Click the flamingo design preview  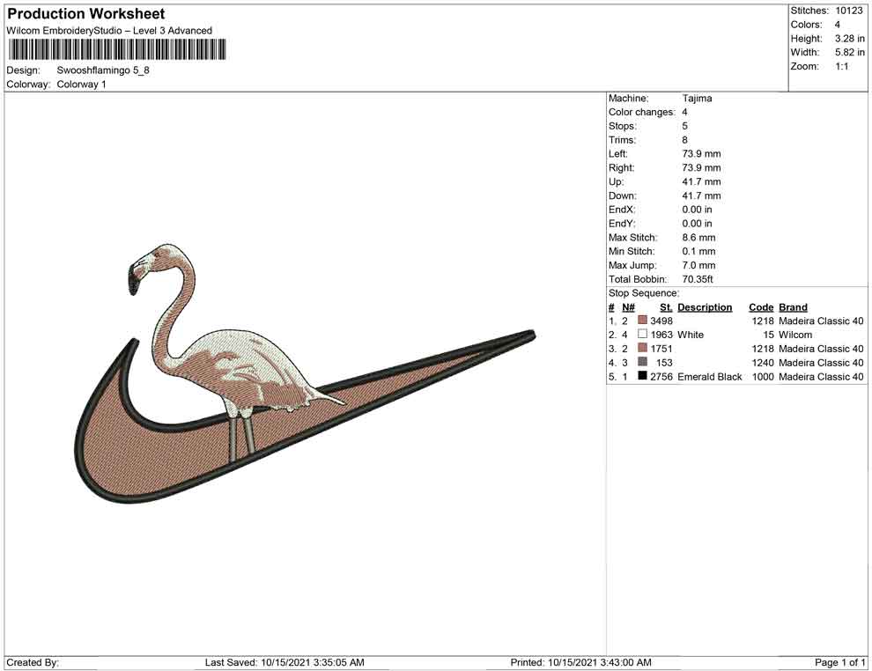click(x=305, y=373)
